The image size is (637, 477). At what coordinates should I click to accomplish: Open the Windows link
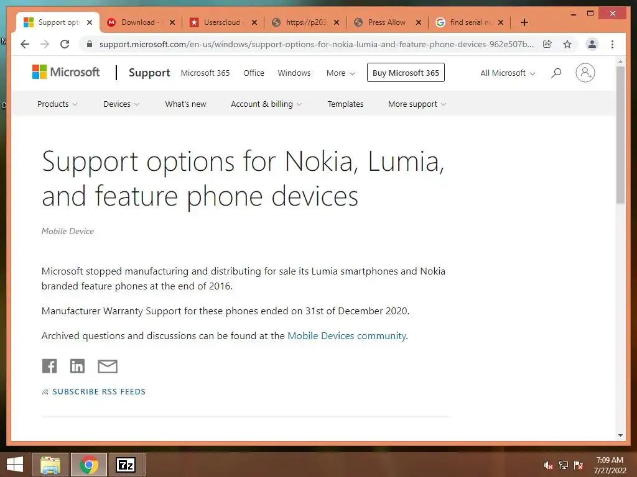coord(294,73)
